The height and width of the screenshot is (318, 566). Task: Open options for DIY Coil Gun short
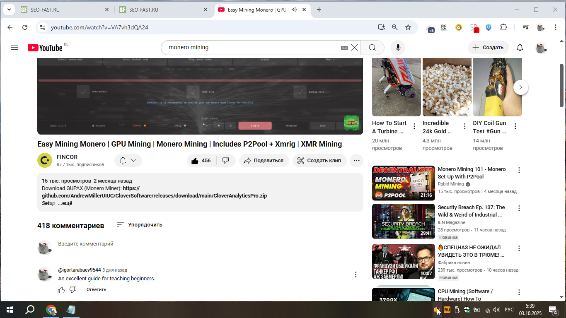[515, 126]
